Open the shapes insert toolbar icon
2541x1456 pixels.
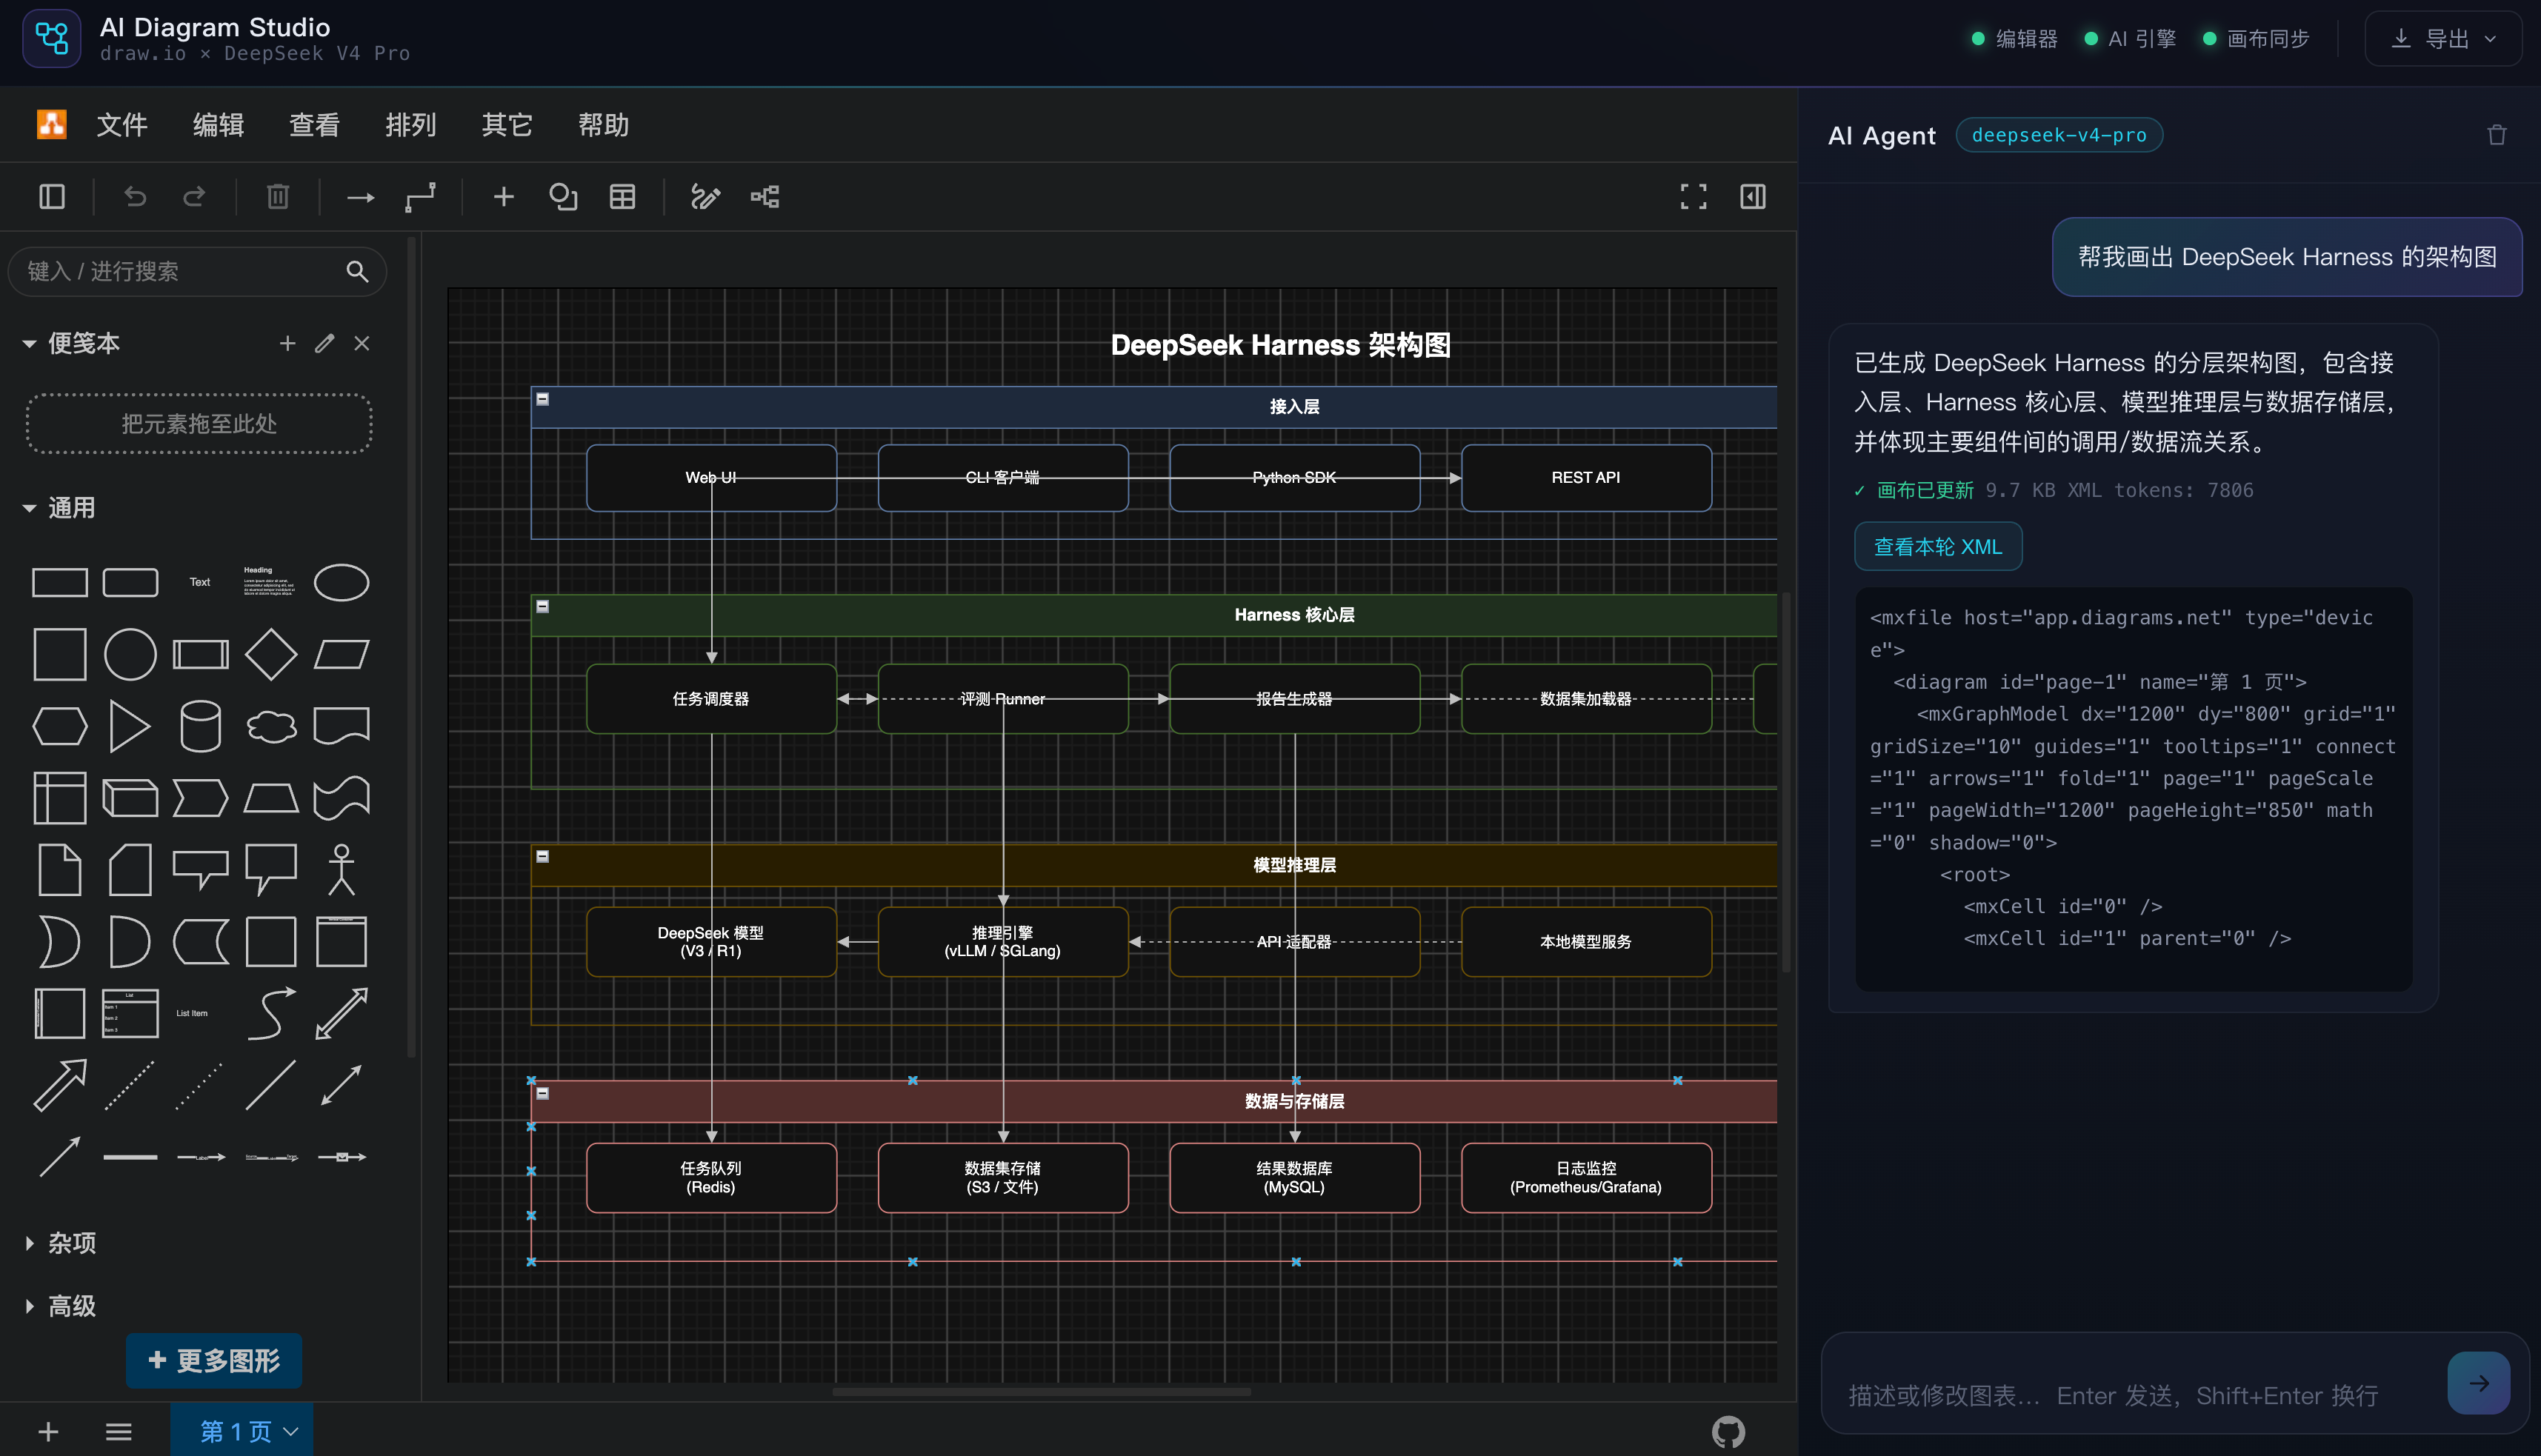pos(563,197)
